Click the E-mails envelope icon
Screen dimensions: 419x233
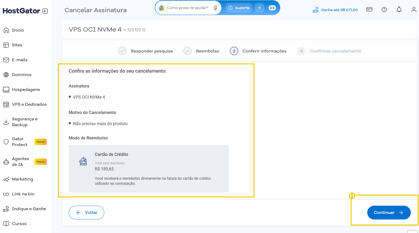(x=6, y=60)
